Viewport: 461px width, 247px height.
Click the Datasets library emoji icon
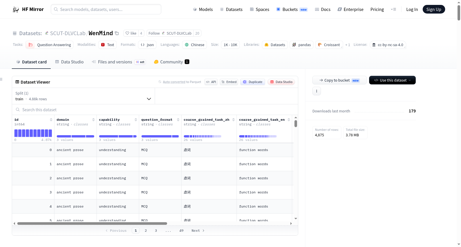pyautogui.click(x=267, y=45)
